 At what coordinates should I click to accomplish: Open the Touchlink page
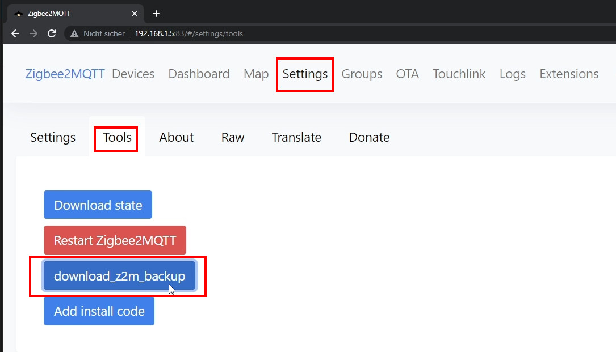[459, 74]
